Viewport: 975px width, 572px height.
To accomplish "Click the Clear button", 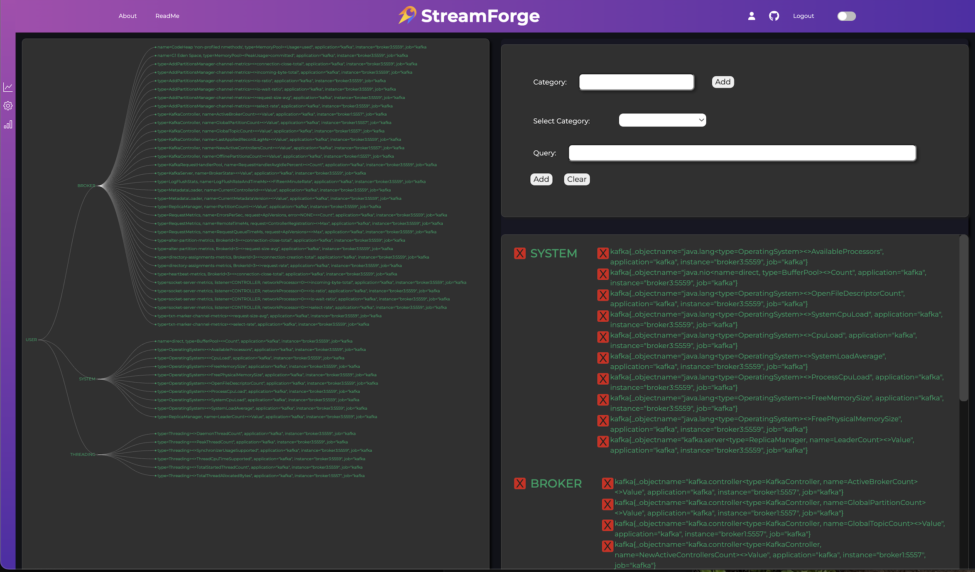I will [x=577, y=179].
